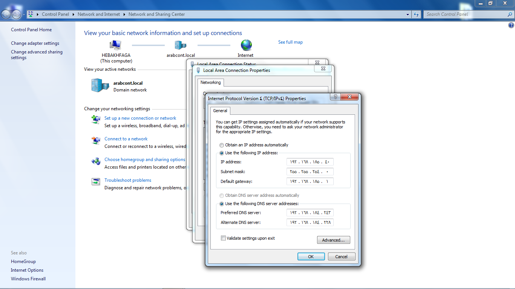This screenshot has width=515, height=289.
Task: Click the Internet globe icon
Action: (x=246, y=45)
